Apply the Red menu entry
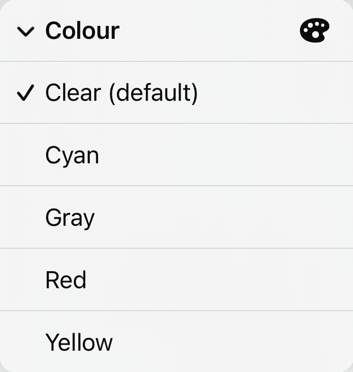The height and width of the screenshot is (372, 353). click(x=66, y=280)
